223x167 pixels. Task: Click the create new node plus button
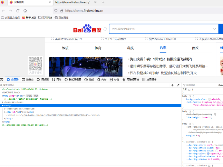(x=172, y=85)
